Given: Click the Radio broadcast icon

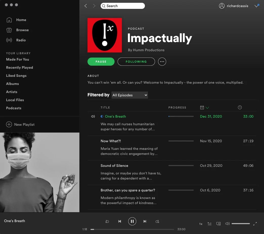Looking at the screenshot, I should (x=9, y=40).
